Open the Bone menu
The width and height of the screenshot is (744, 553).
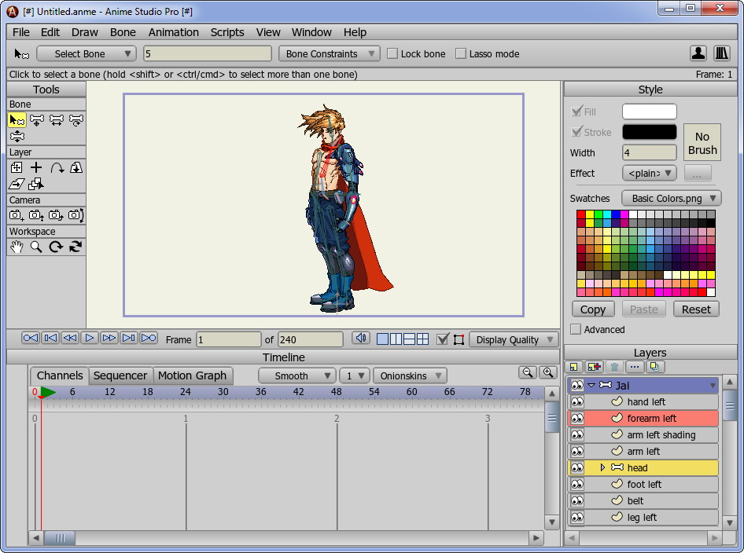[x=123, y=32]
